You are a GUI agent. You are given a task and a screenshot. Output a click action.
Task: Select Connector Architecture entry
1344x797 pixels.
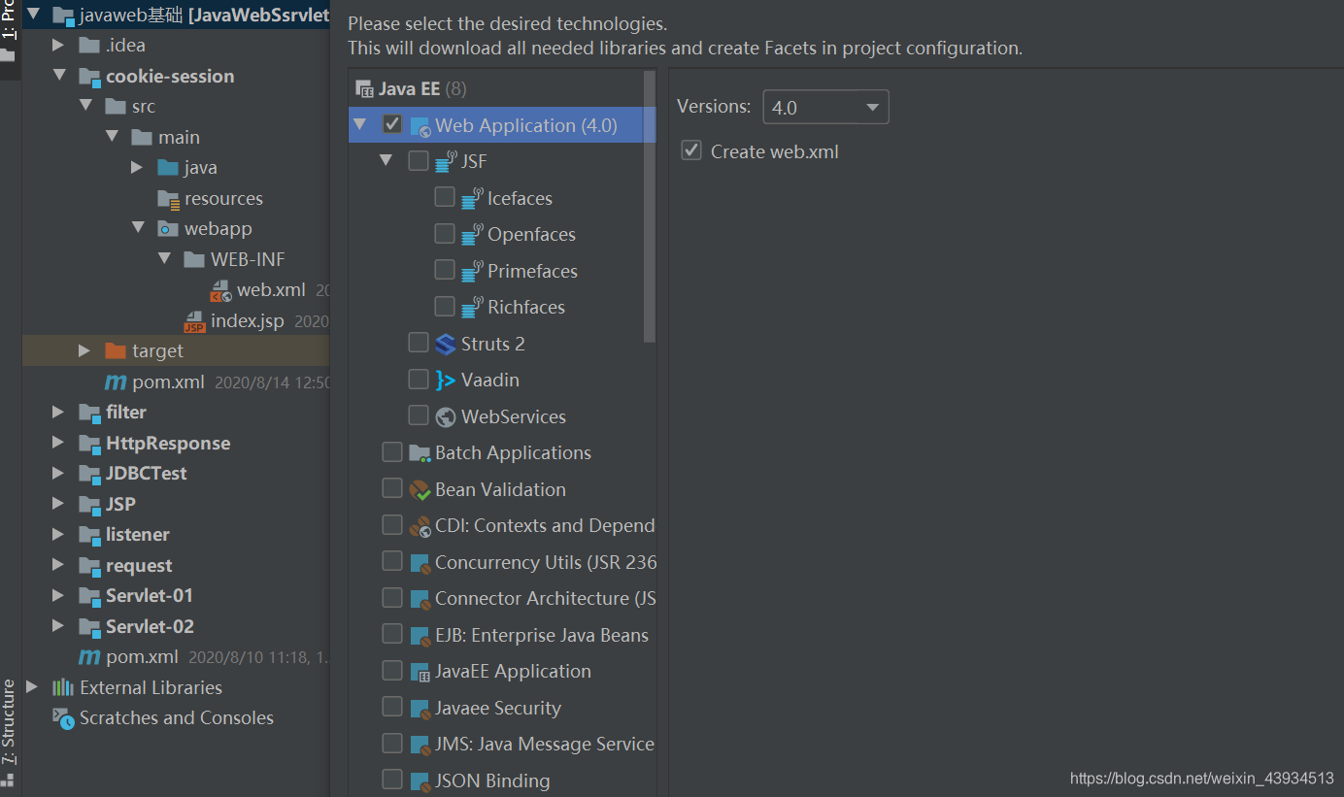click(546, 599)
